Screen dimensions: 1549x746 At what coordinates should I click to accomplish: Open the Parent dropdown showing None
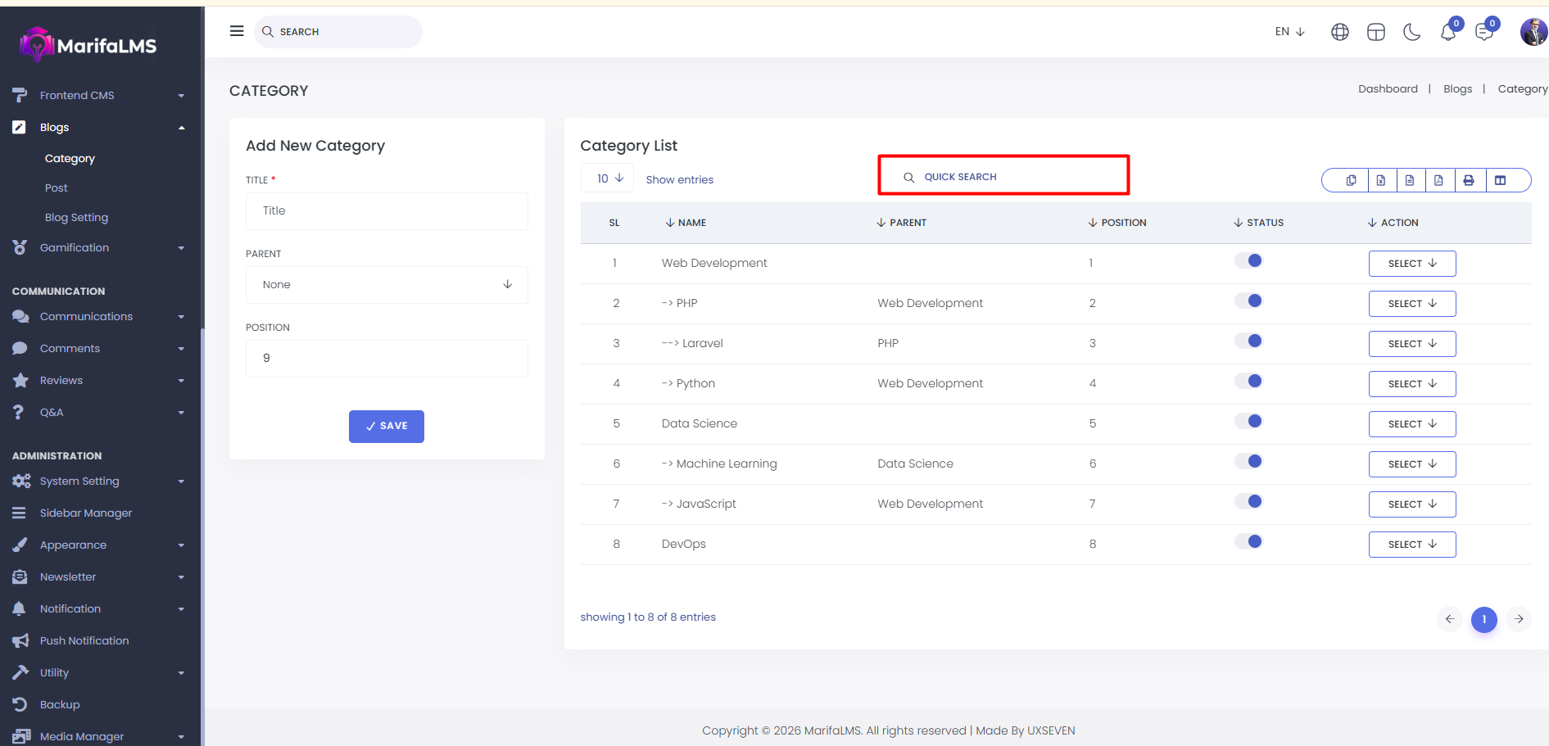pyautogui.click(x=387, y=285)
